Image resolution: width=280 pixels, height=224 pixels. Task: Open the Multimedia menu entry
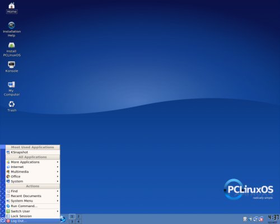pyautogui.click(x=32, y=171)
